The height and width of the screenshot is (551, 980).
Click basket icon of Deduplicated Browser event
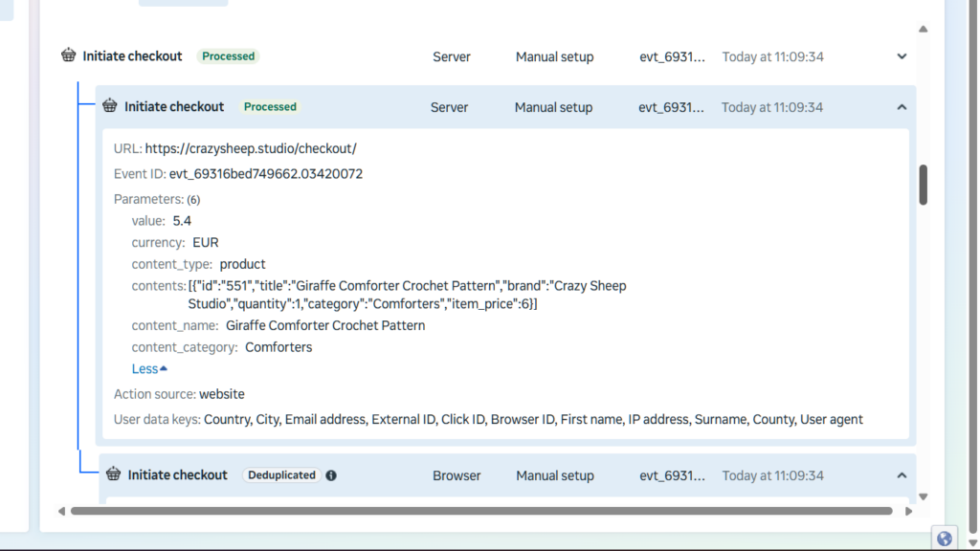click(x=114, y=474)
